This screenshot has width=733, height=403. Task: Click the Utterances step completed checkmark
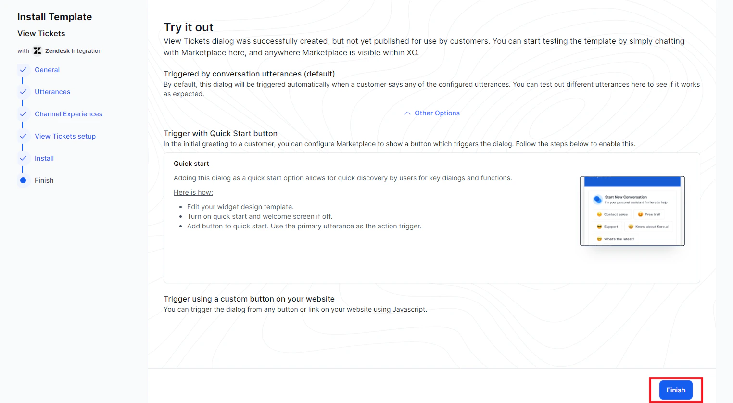point(23,92)
